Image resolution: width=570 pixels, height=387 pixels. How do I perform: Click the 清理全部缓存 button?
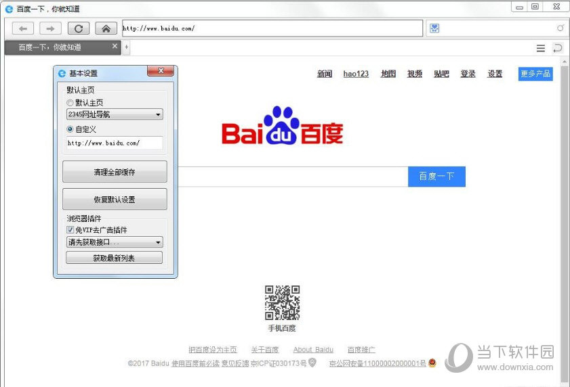pos(115,172)
